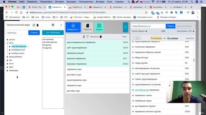206x115 pixels.
Task: Add phrase газель грузоперевозки with plus icon
Action: pos(133,79)
